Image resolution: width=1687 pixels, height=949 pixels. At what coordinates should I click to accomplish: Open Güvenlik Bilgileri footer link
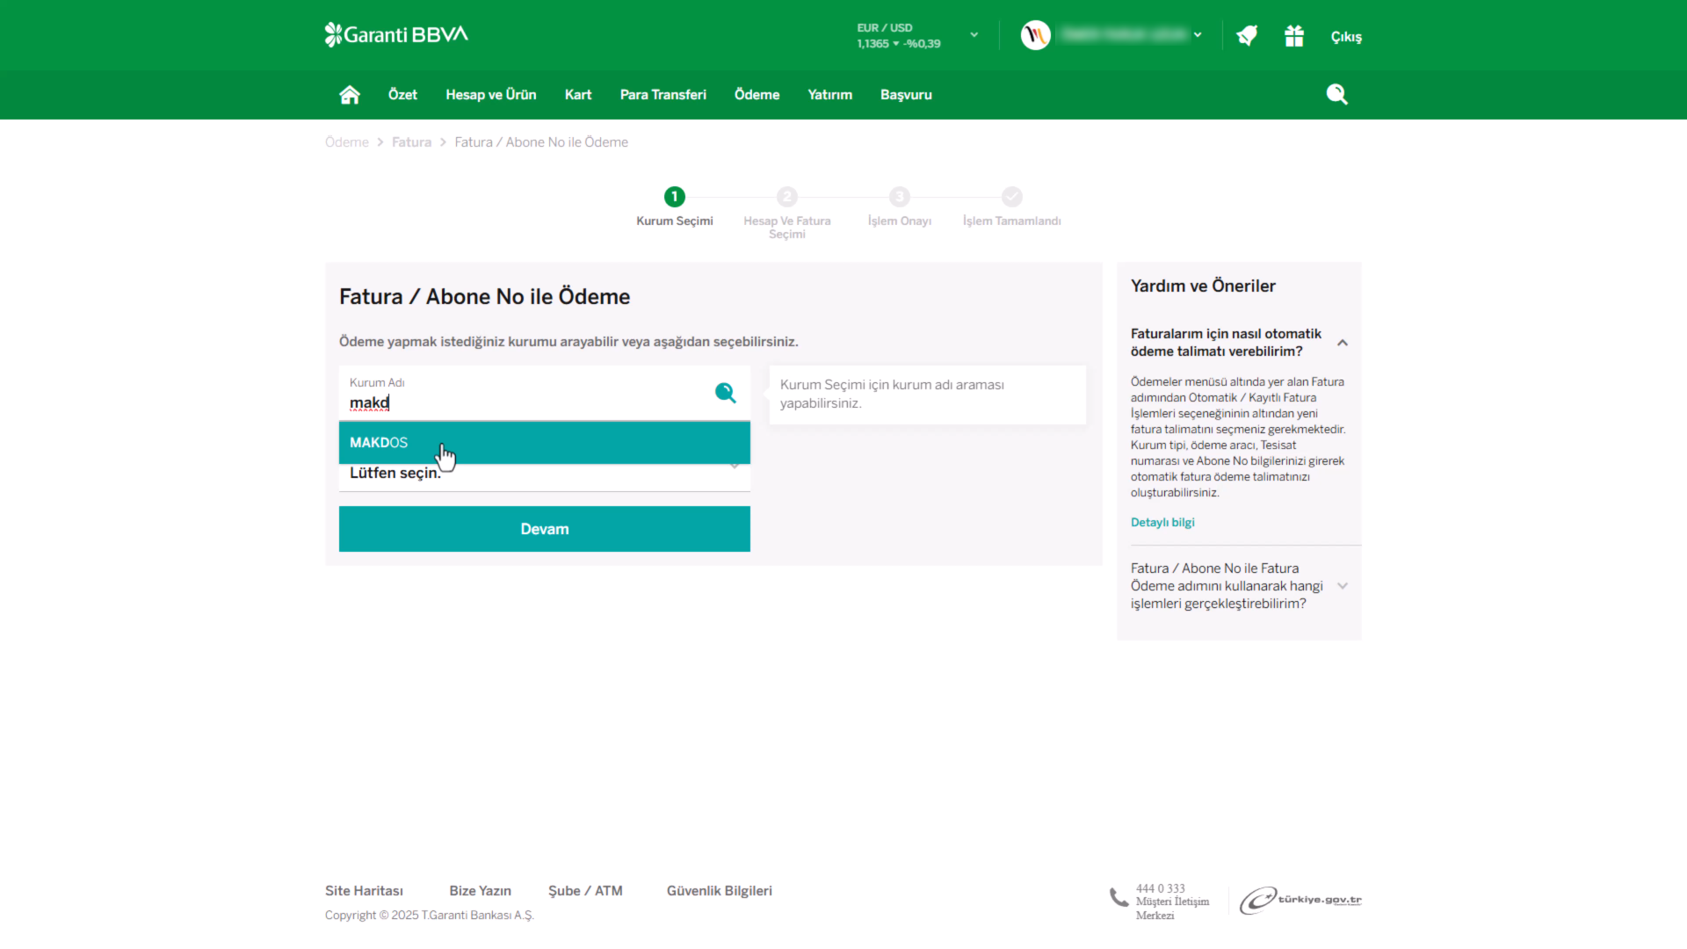(x=720, y=891)
